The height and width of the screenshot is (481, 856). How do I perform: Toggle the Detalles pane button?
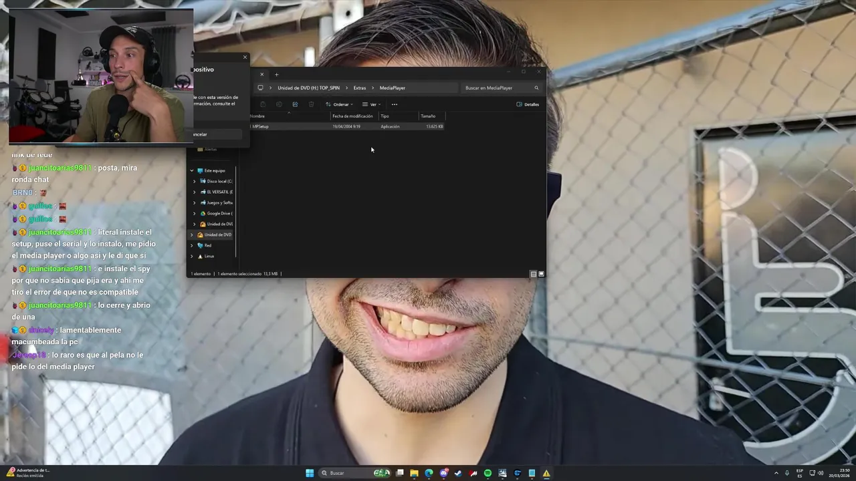[528, 104]
